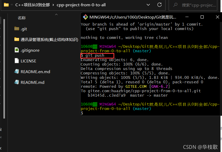Select the 通讯录管理系统 folder icon
The width and height of the screenshot is (222, 152).
(x=17, y=39)
